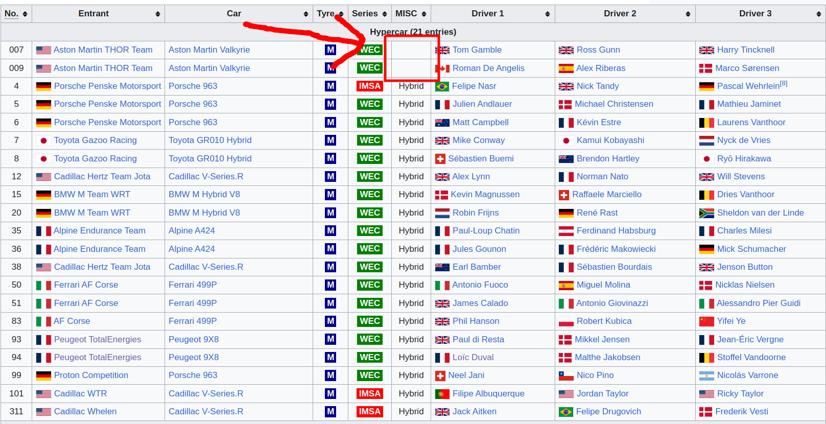Viewport: 826px width, 424px height.
Task: Open Ferrari 499P link for AF Corse 83
Action: coord(193,321)
